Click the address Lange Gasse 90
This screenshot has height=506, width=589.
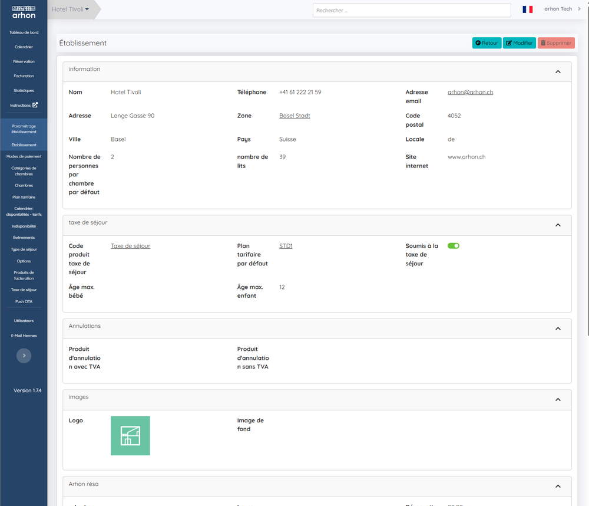coord(132,116)
